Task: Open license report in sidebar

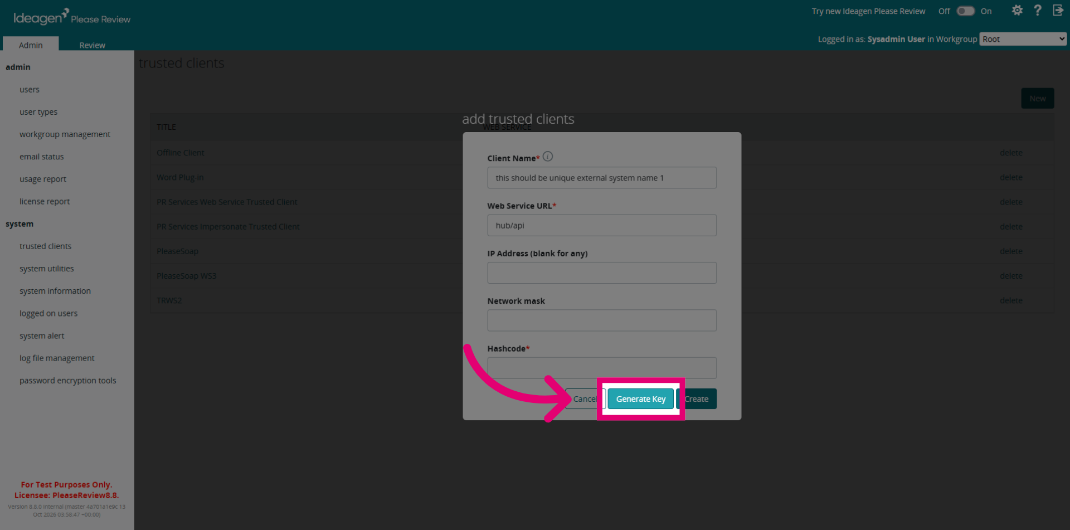Action: pos(45,201)
